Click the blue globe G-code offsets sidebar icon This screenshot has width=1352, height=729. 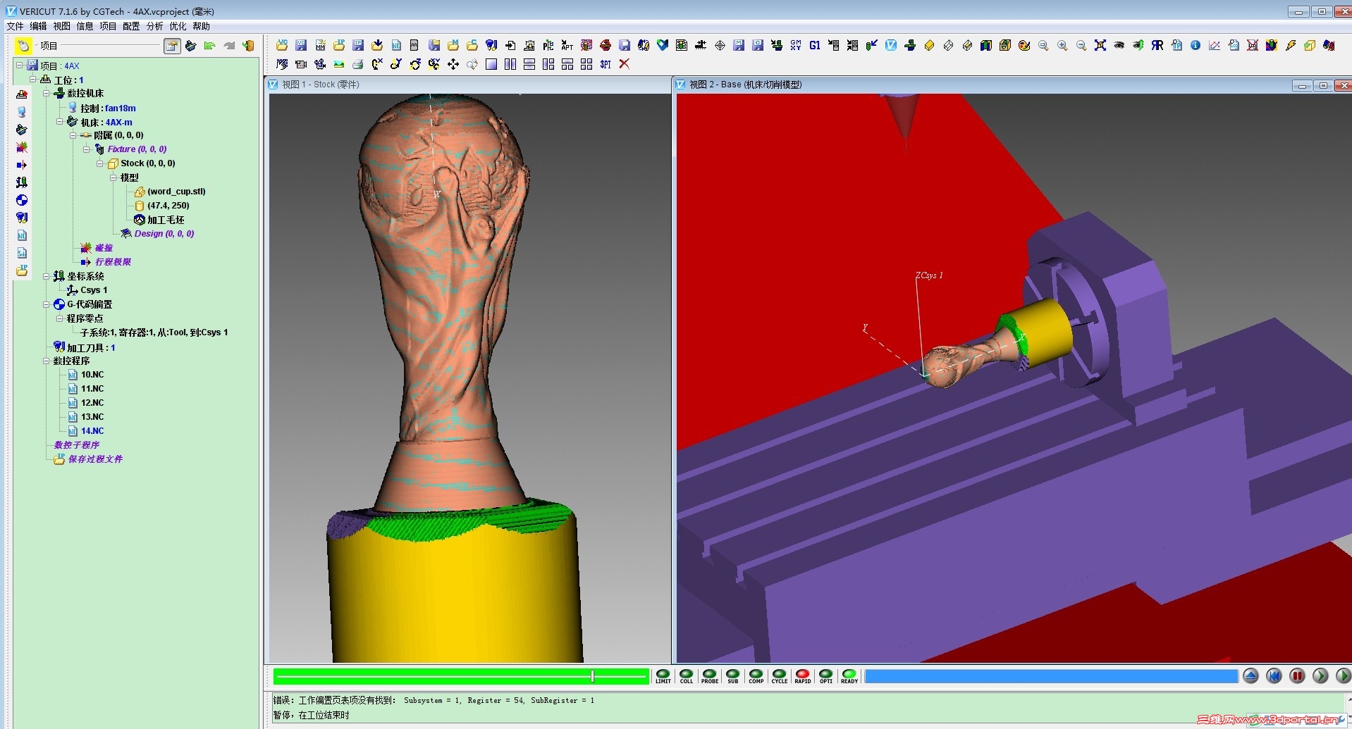(22, 200)
